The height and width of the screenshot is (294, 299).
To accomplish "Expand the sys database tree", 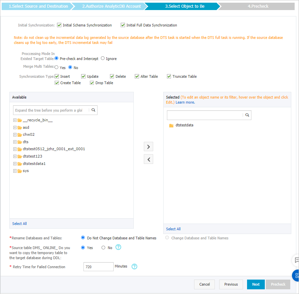I will click(14, 171).
